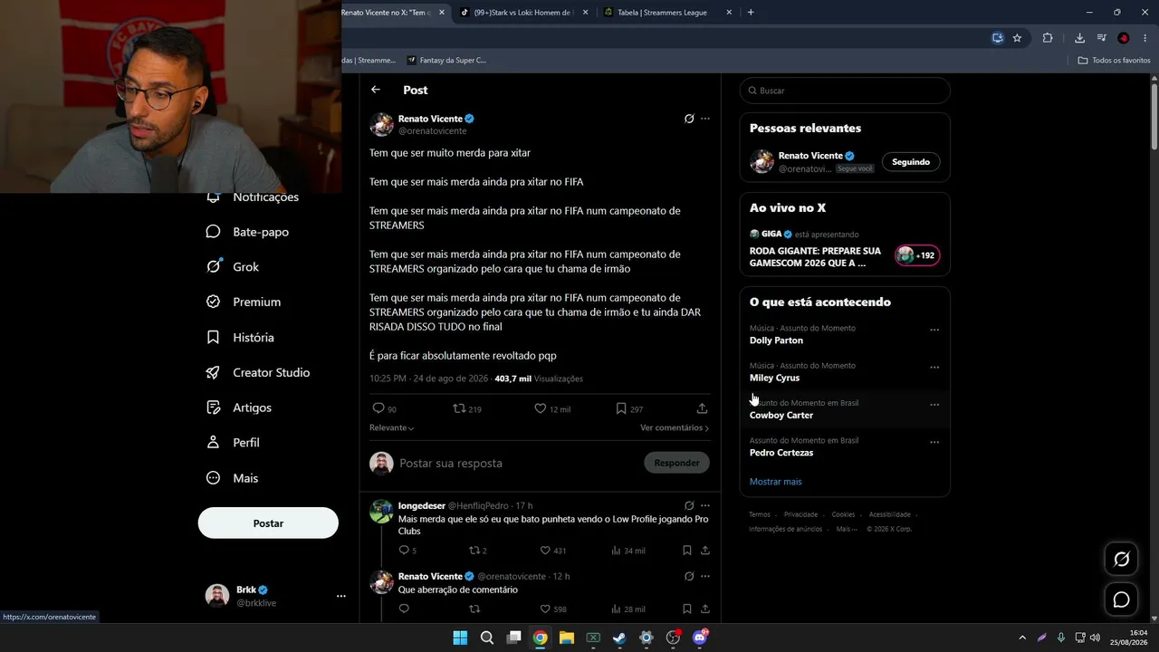
Task: Toggle microphone from the system tray
Action: click(x=1060, y=638)
